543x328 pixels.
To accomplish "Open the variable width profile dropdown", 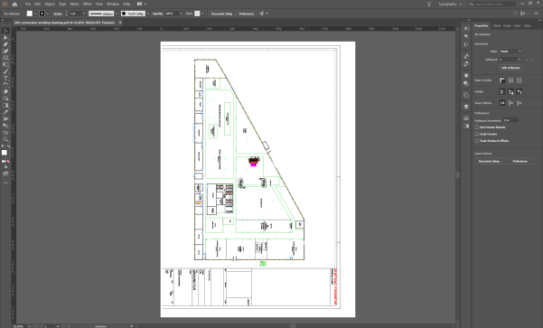I will (117, 14).
